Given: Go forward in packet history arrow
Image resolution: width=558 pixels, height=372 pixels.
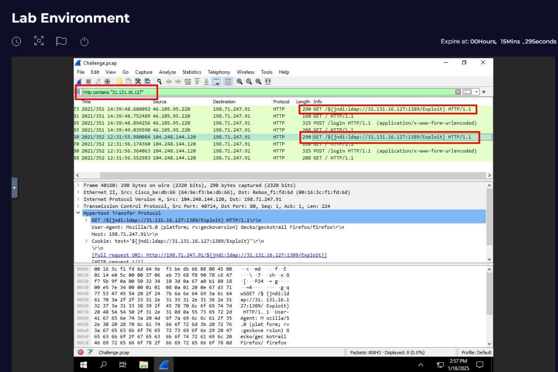Looking at the screenshot, I should pos(178,81).
